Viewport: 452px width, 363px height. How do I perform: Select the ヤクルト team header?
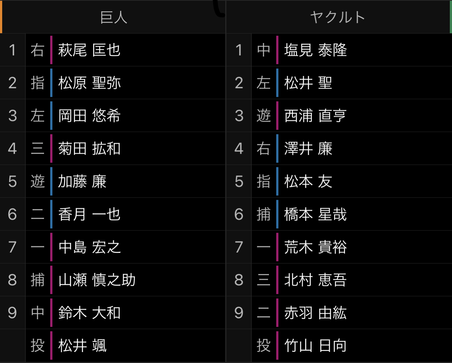pos(338,17)
